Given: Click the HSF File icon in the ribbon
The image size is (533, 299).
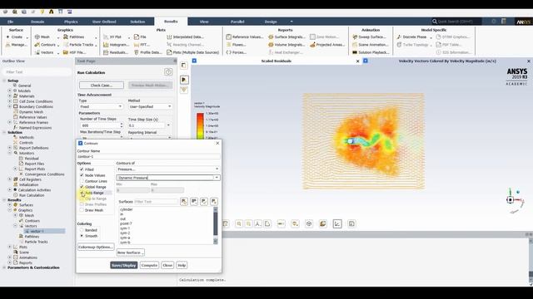Looking at the screenshot, I should click(x=66, y=52).
